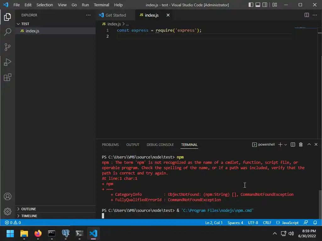Open Firefox from the taskbar
This screenshot has height=241, width=322.
(38, 233)
